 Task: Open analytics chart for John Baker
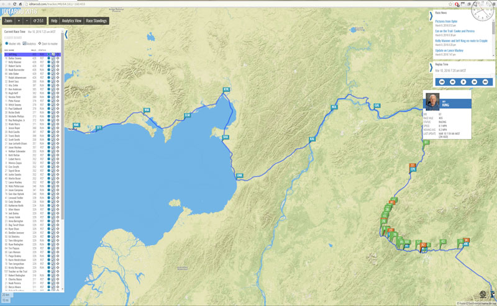(53, 74)
